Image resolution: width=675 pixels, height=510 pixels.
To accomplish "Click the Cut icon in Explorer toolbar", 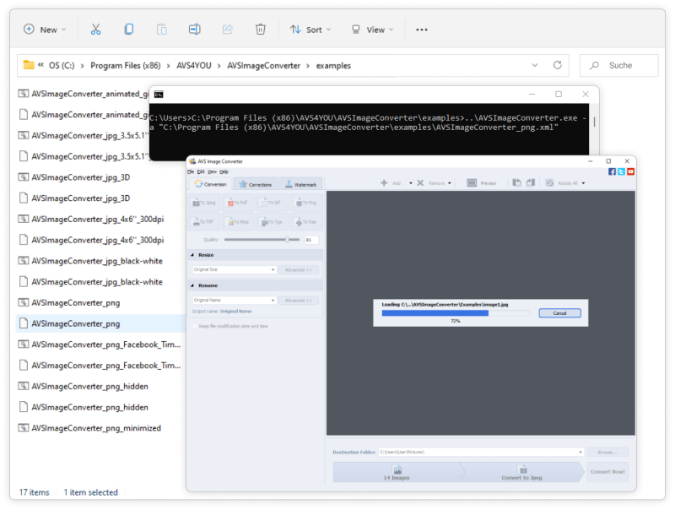I will pyautogui.click(x=95, y=30).
